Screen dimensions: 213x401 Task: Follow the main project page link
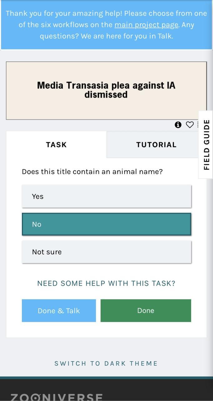[x=146, y=25]
